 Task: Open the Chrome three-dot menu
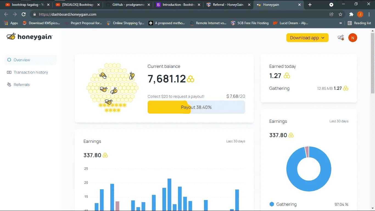pos(369,14)
